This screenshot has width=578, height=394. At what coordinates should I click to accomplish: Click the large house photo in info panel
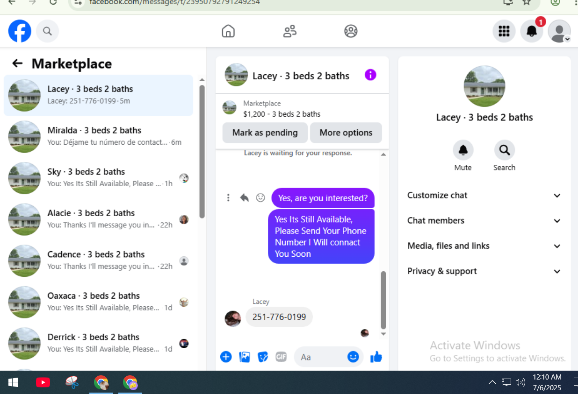(x=484, y=86)
